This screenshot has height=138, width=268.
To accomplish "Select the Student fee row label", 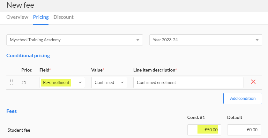I will 19,130.
